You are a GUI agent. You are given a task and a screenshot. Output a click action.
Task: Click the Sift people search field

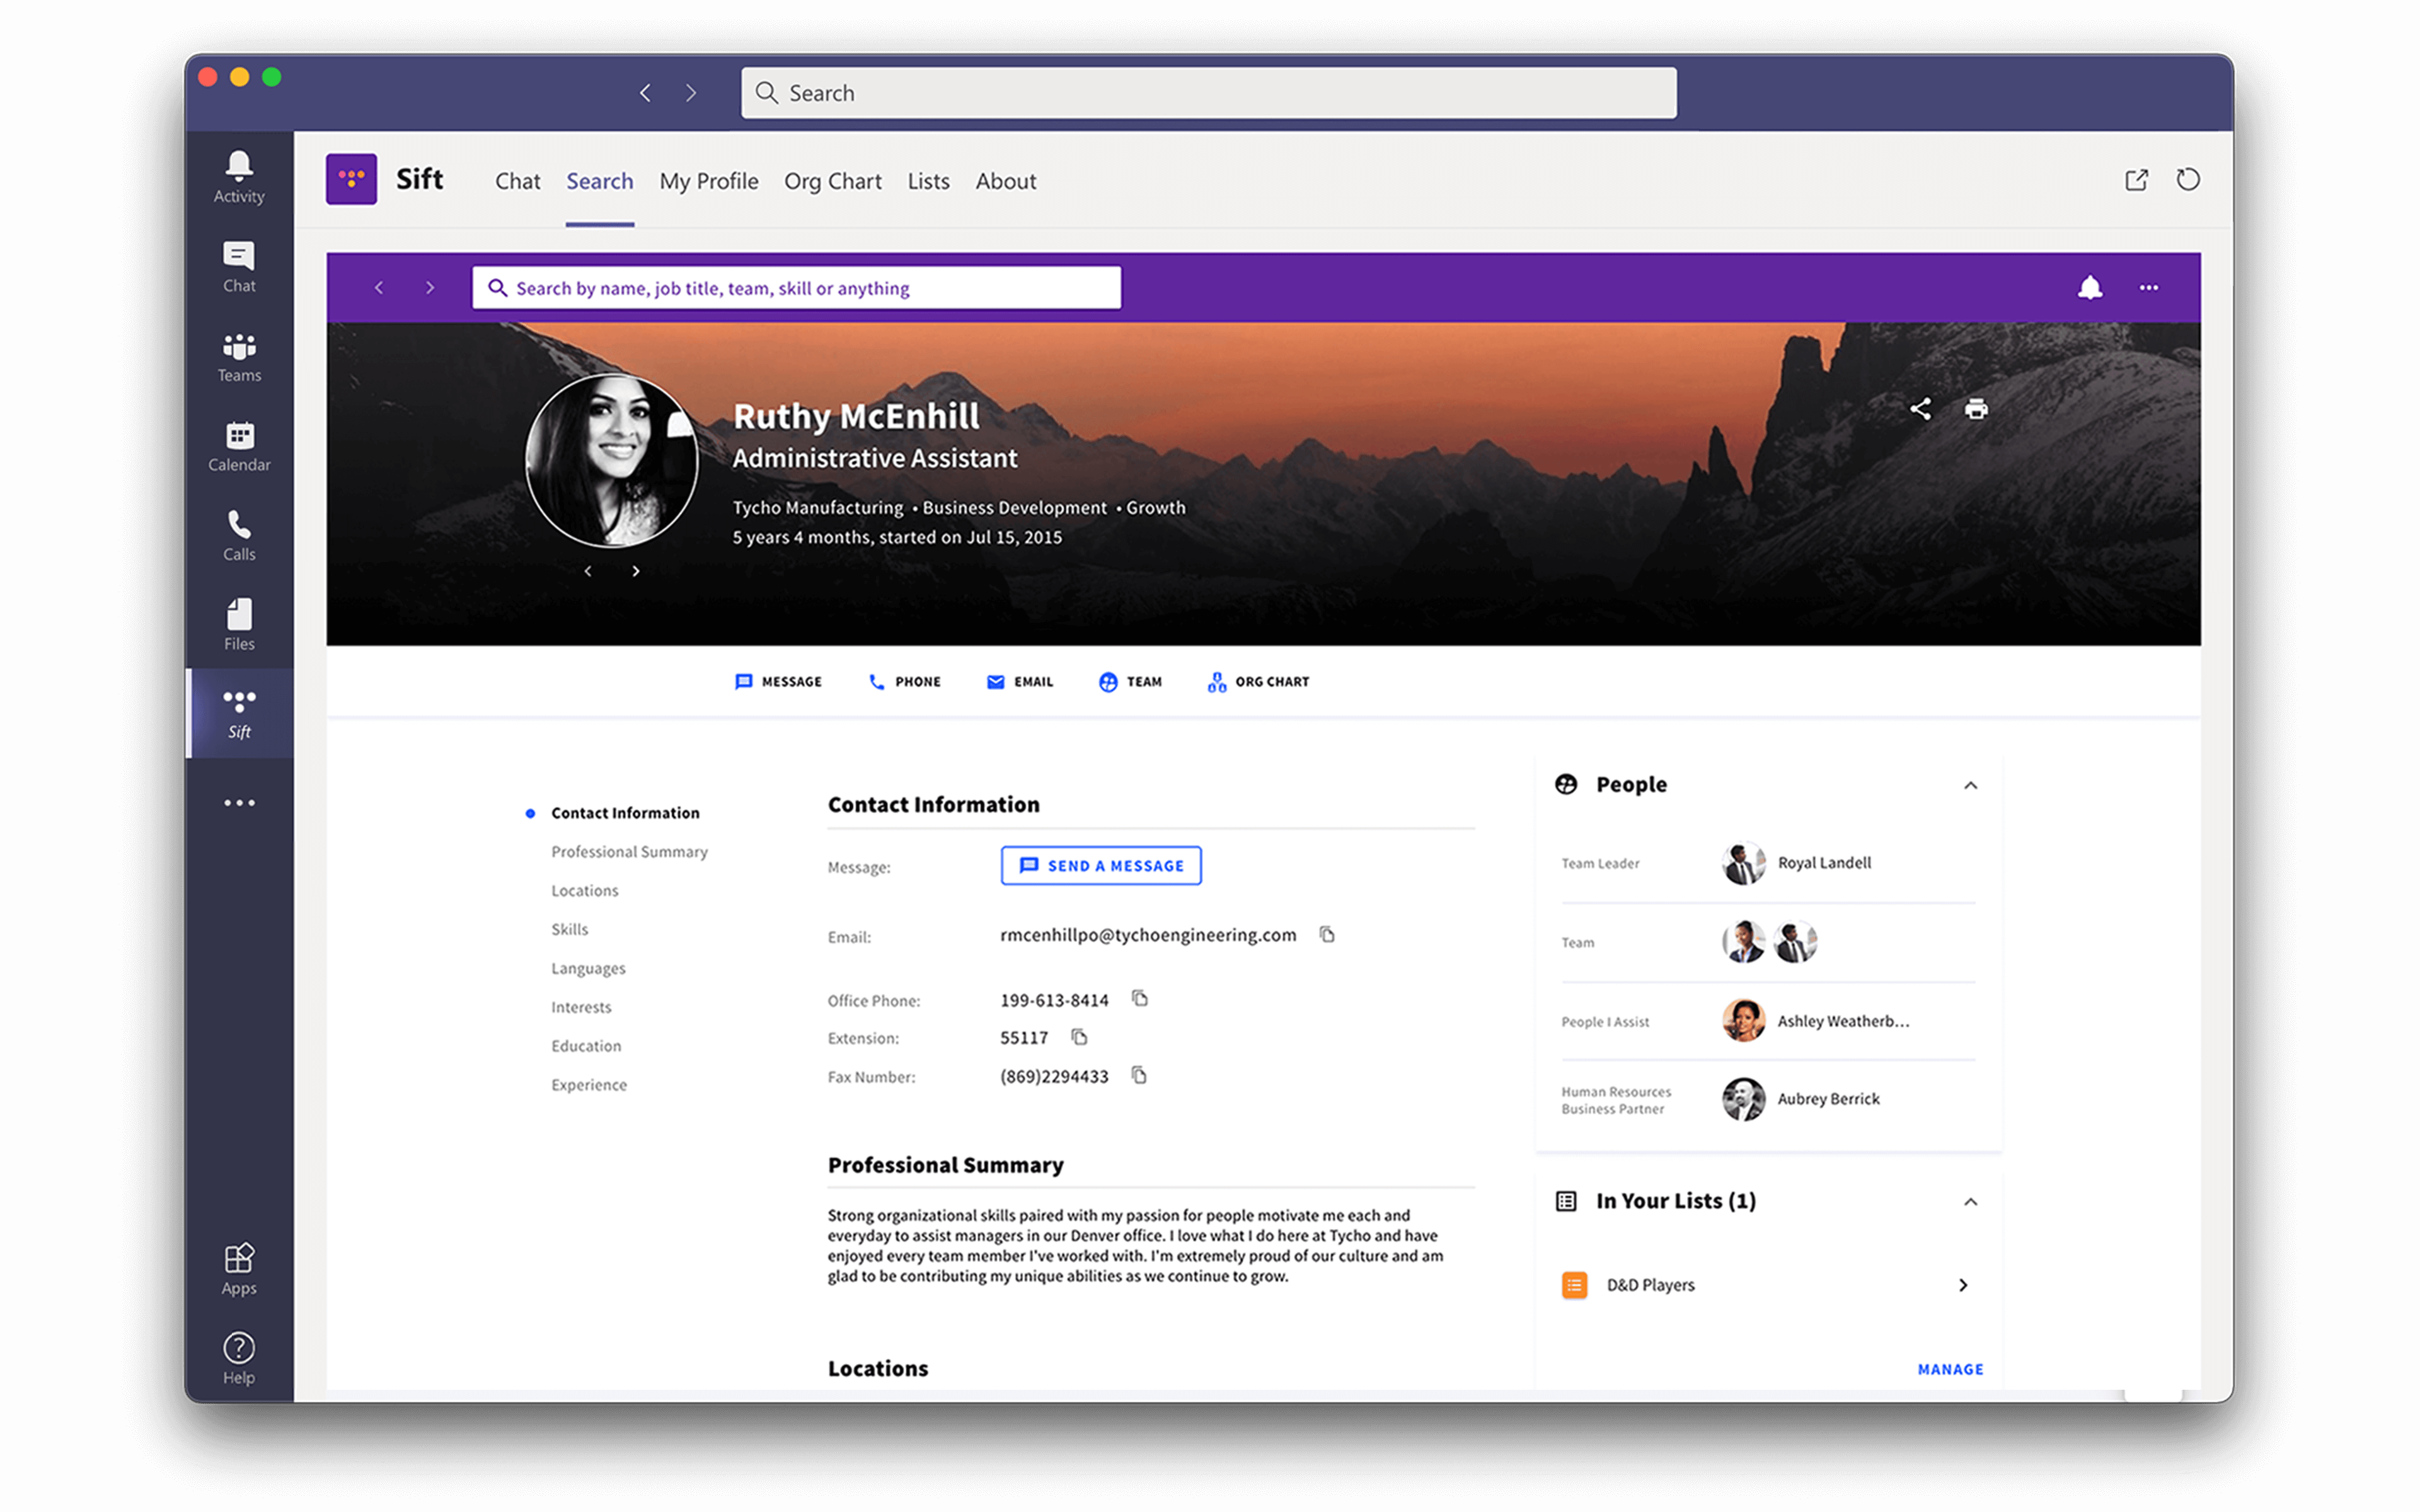click(x=795, y=288)
